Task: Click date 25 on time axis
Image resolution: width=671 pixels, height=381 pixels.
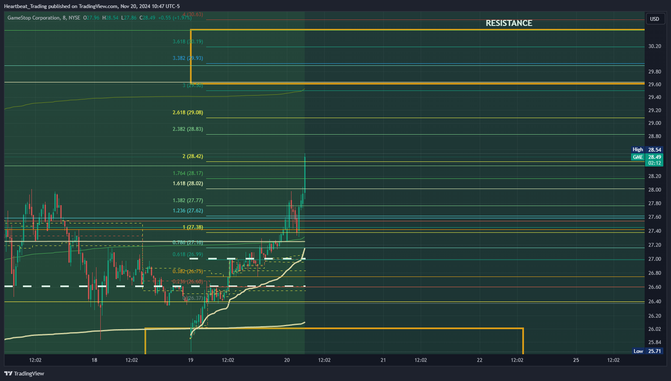Action: coord(576,360)
